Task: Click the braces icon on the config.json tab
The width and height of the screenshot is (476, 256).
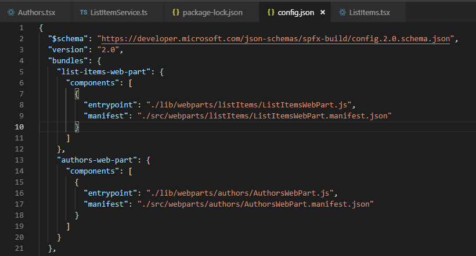Action: point(271,12)
